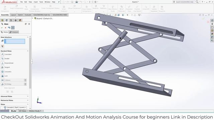Click the Search SOLIDWORKS Help box

pyautogui.click(x=184, y=2)
